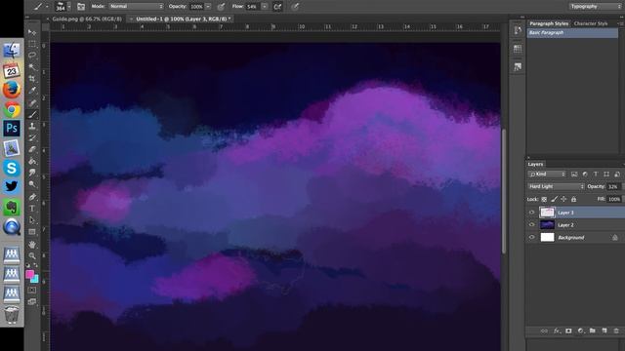Select the Path Selection tool

(x=32, y=220)
